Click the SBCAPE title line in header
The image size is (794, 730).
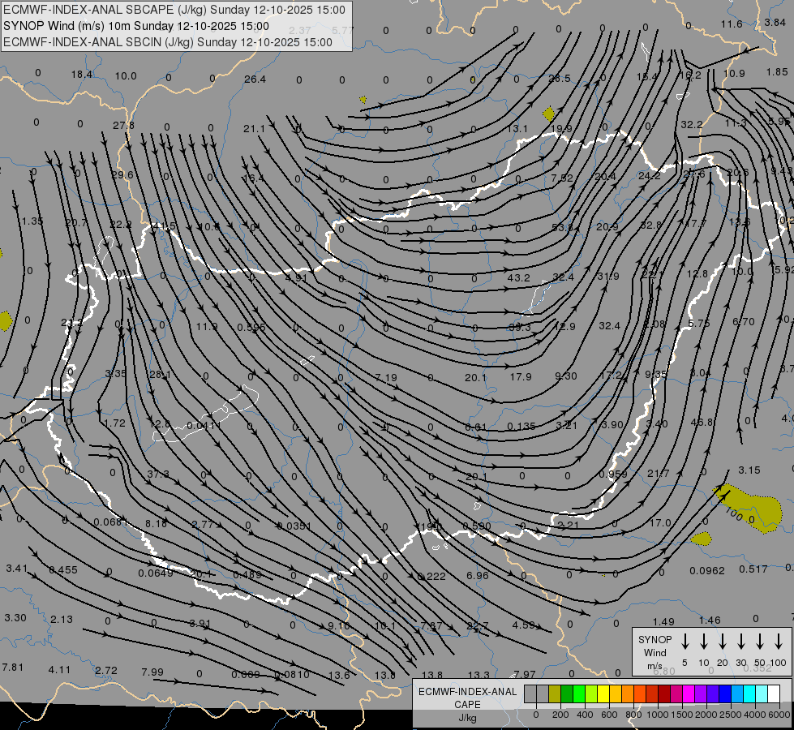pyautogui.click(x=174, y=10)
